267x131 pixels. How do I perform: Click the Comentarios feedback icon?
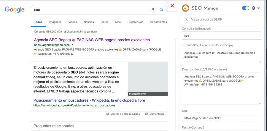(147, 114)
